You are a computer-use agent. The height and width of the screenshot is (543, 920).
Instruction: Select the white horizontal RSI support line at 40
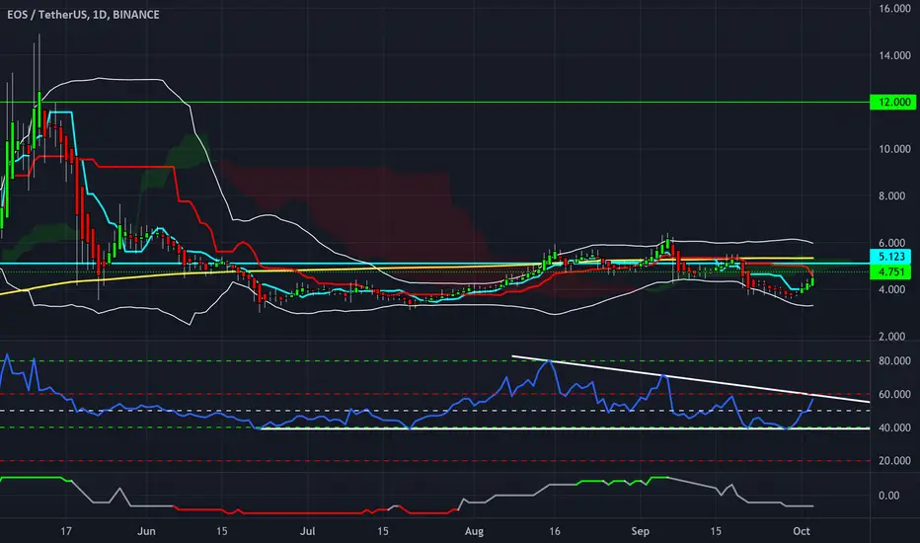pyautogui.click(x=564, y=428)
